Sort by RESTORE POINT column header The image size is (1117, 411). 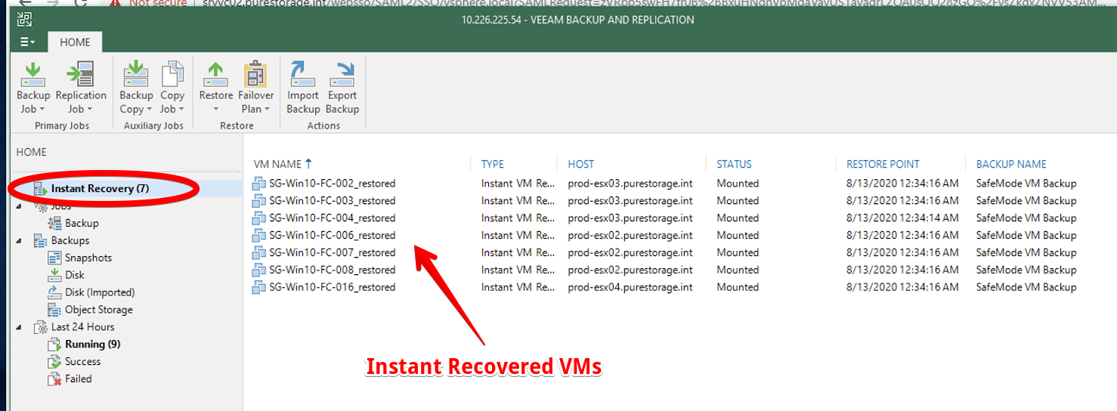click(x=883, y=164)
